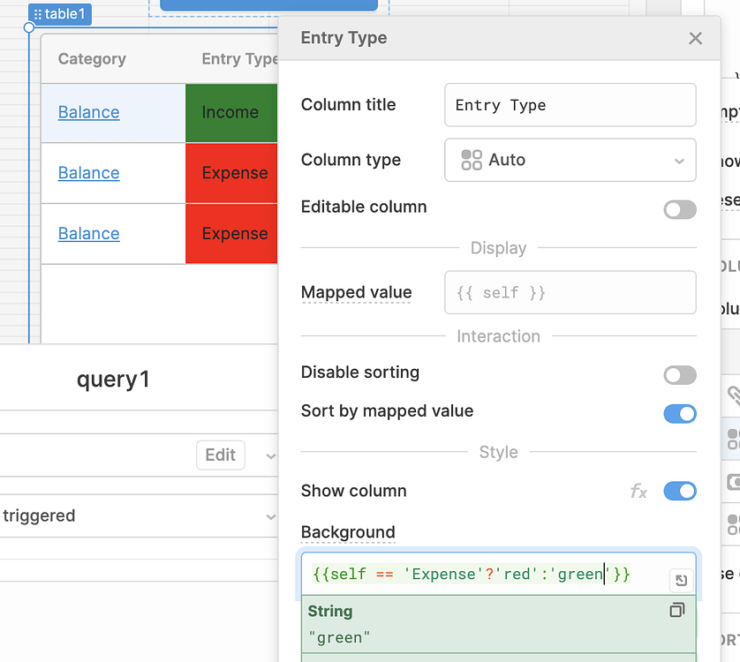Click the fx icon beside Show column

tap(638, 491)
